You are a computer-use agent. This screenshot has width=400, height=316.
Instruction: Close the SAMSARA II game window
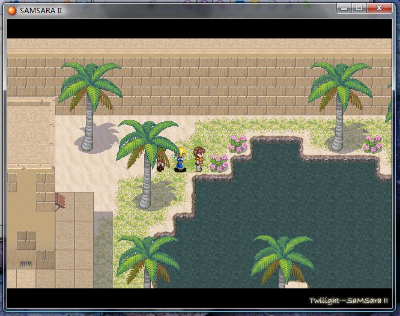[x=379, y=8]
